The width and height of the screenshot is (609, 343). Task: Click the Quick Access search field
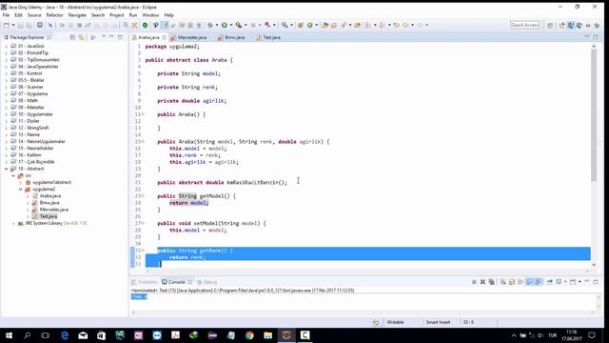524,25
